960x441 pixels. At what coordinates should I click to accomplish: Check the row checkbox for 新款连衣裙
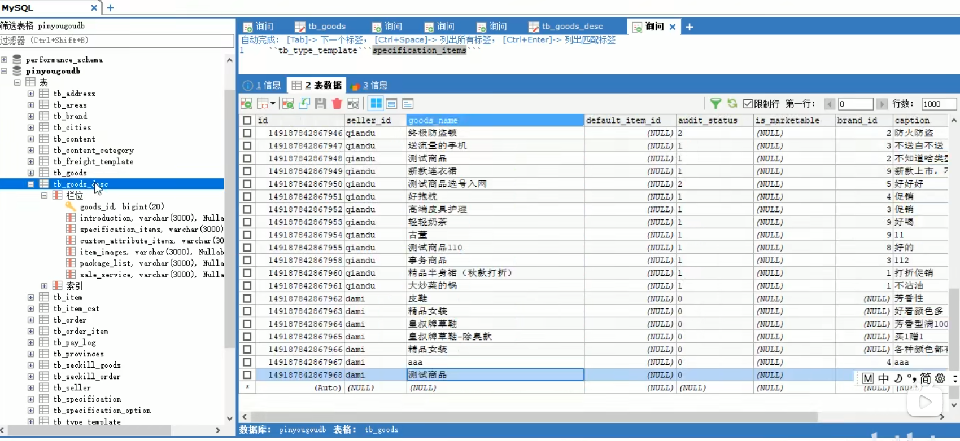point(247,171)
